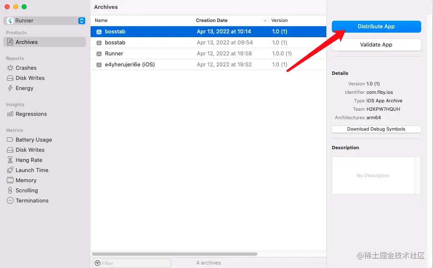Image resolution: width=433 pixels, height=268 pixels.
Task: Sort archives by the Creation Date column
Action: pos(231,20)
